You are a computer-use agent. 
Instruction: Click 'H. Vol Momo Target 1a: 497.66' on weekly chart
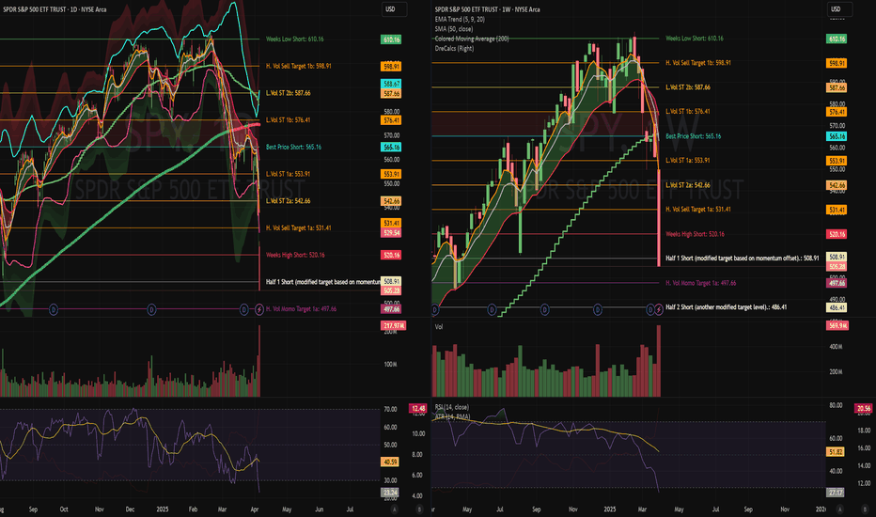pos(700,283)
